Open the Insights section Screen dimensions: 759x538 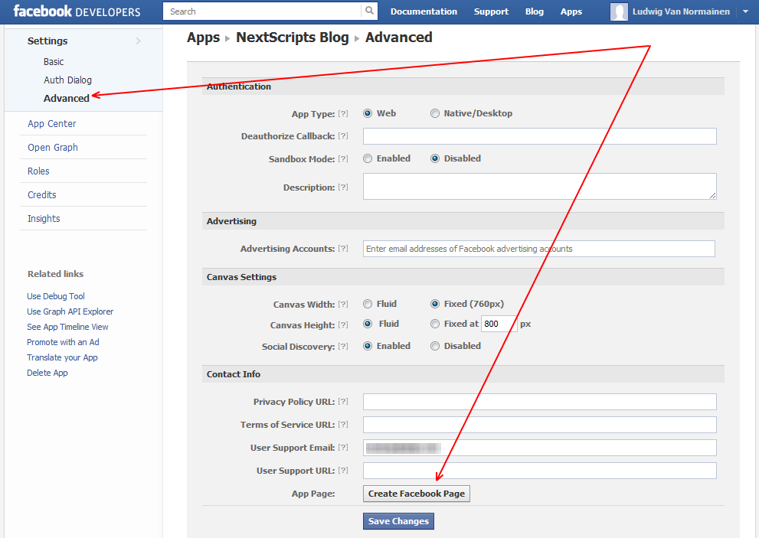tap(44, 219)
